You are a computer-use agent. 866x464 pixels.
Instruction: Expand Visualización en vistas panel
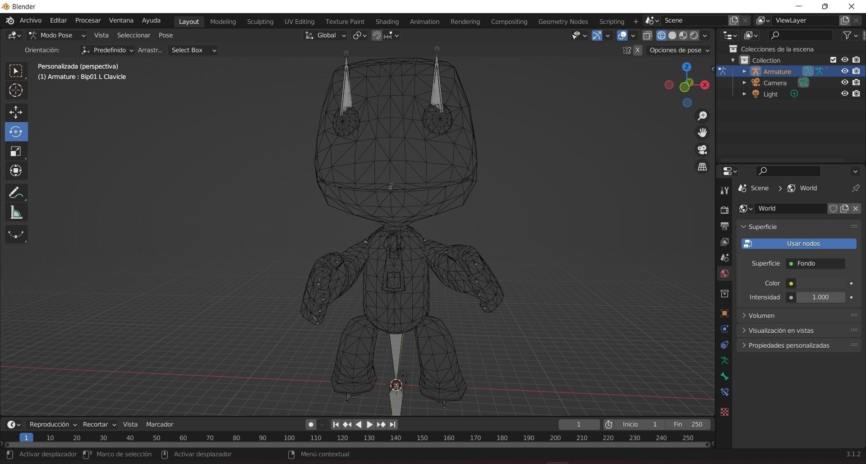pos(799,331)
